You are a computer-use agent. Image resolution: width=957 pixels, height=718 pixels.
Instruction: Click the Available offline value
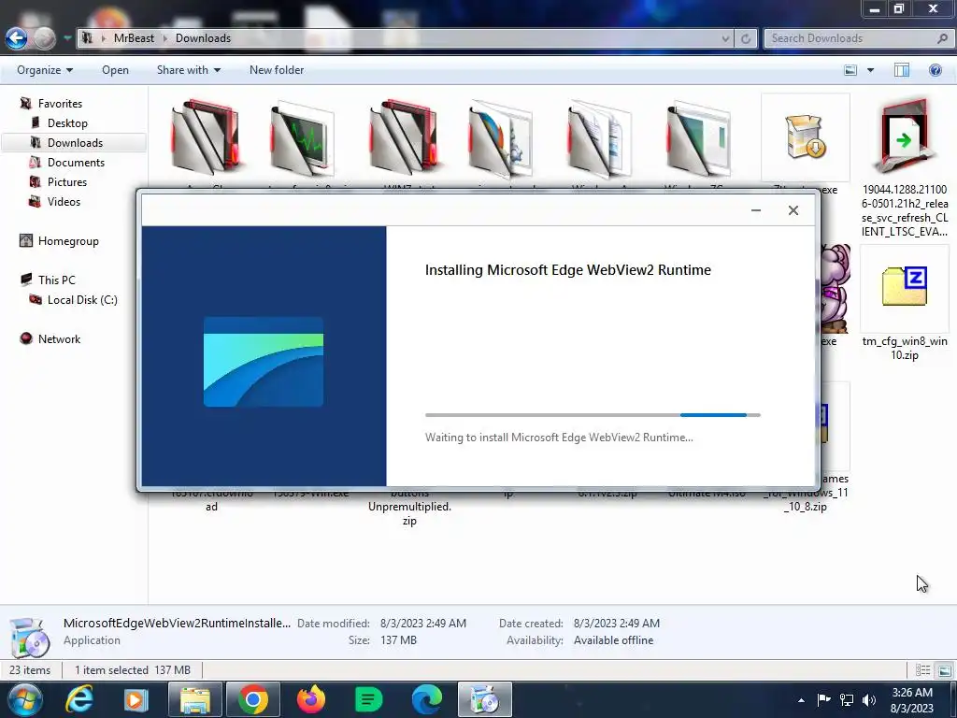click(x=613, y=640)
